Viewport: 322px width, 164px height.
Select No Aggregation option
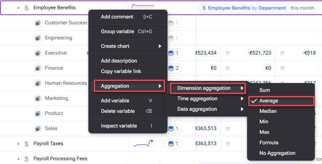[x=281, y=153]
